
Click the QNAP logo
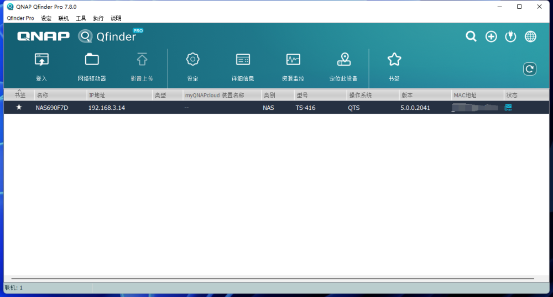click(x=43, y=36)
